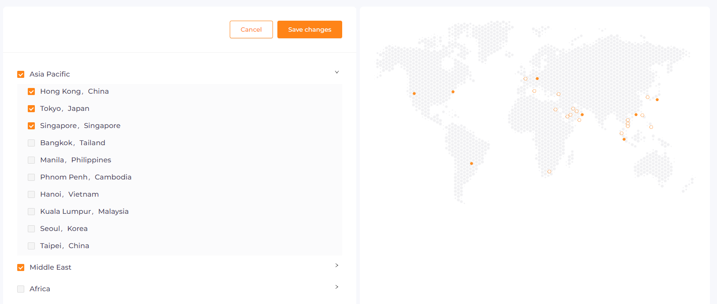
Task: Click the Hong Kong, China label
Action: coord(75,91)
